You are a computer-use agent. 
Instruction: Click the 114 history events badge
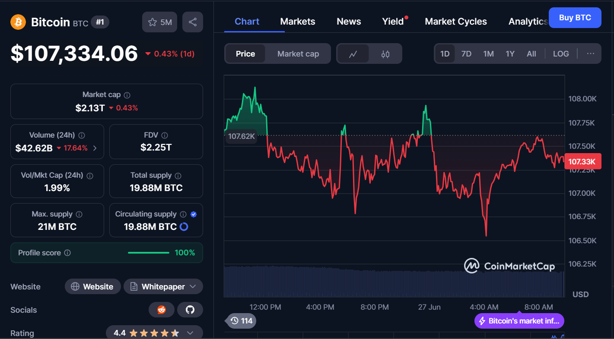point(241,321)
